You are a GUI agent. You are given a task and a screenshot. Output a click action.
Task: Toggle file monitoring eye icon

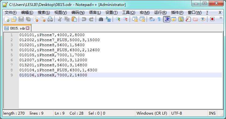[203, 19]
